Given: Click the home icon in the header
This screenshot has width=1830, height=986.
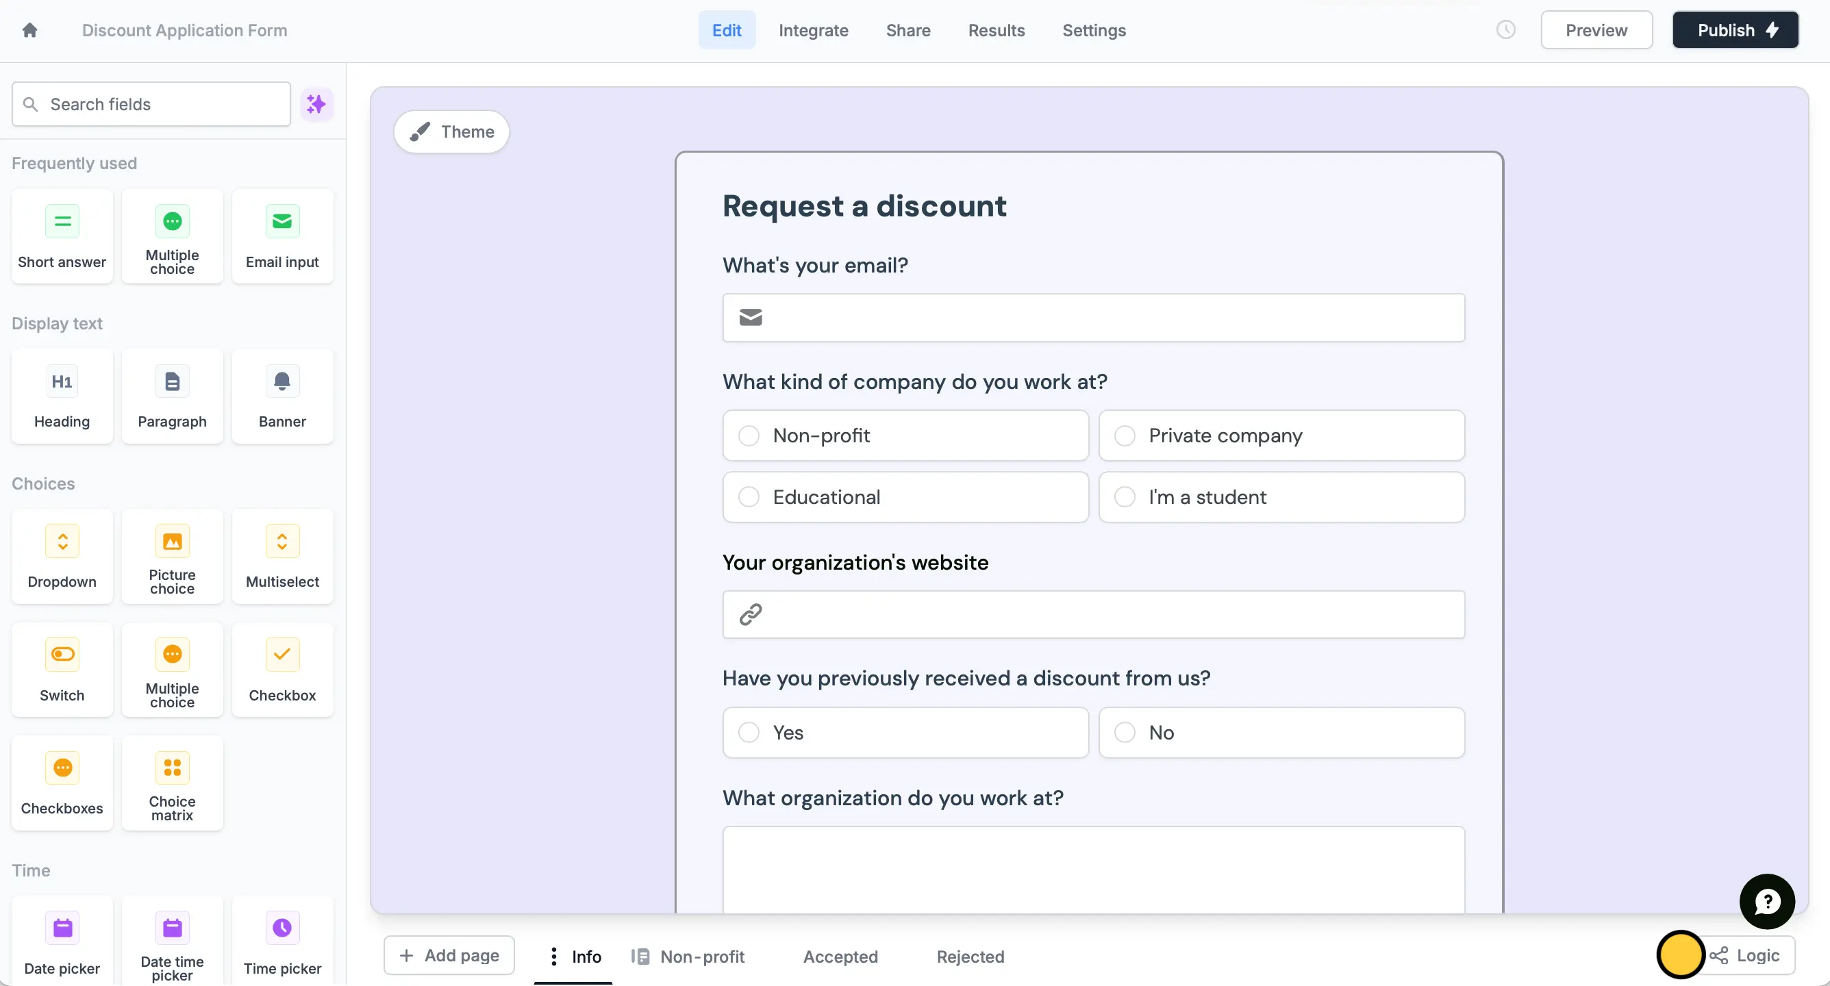Looking at the screenshot, I should pyautogui.click(x=30, y=30).
